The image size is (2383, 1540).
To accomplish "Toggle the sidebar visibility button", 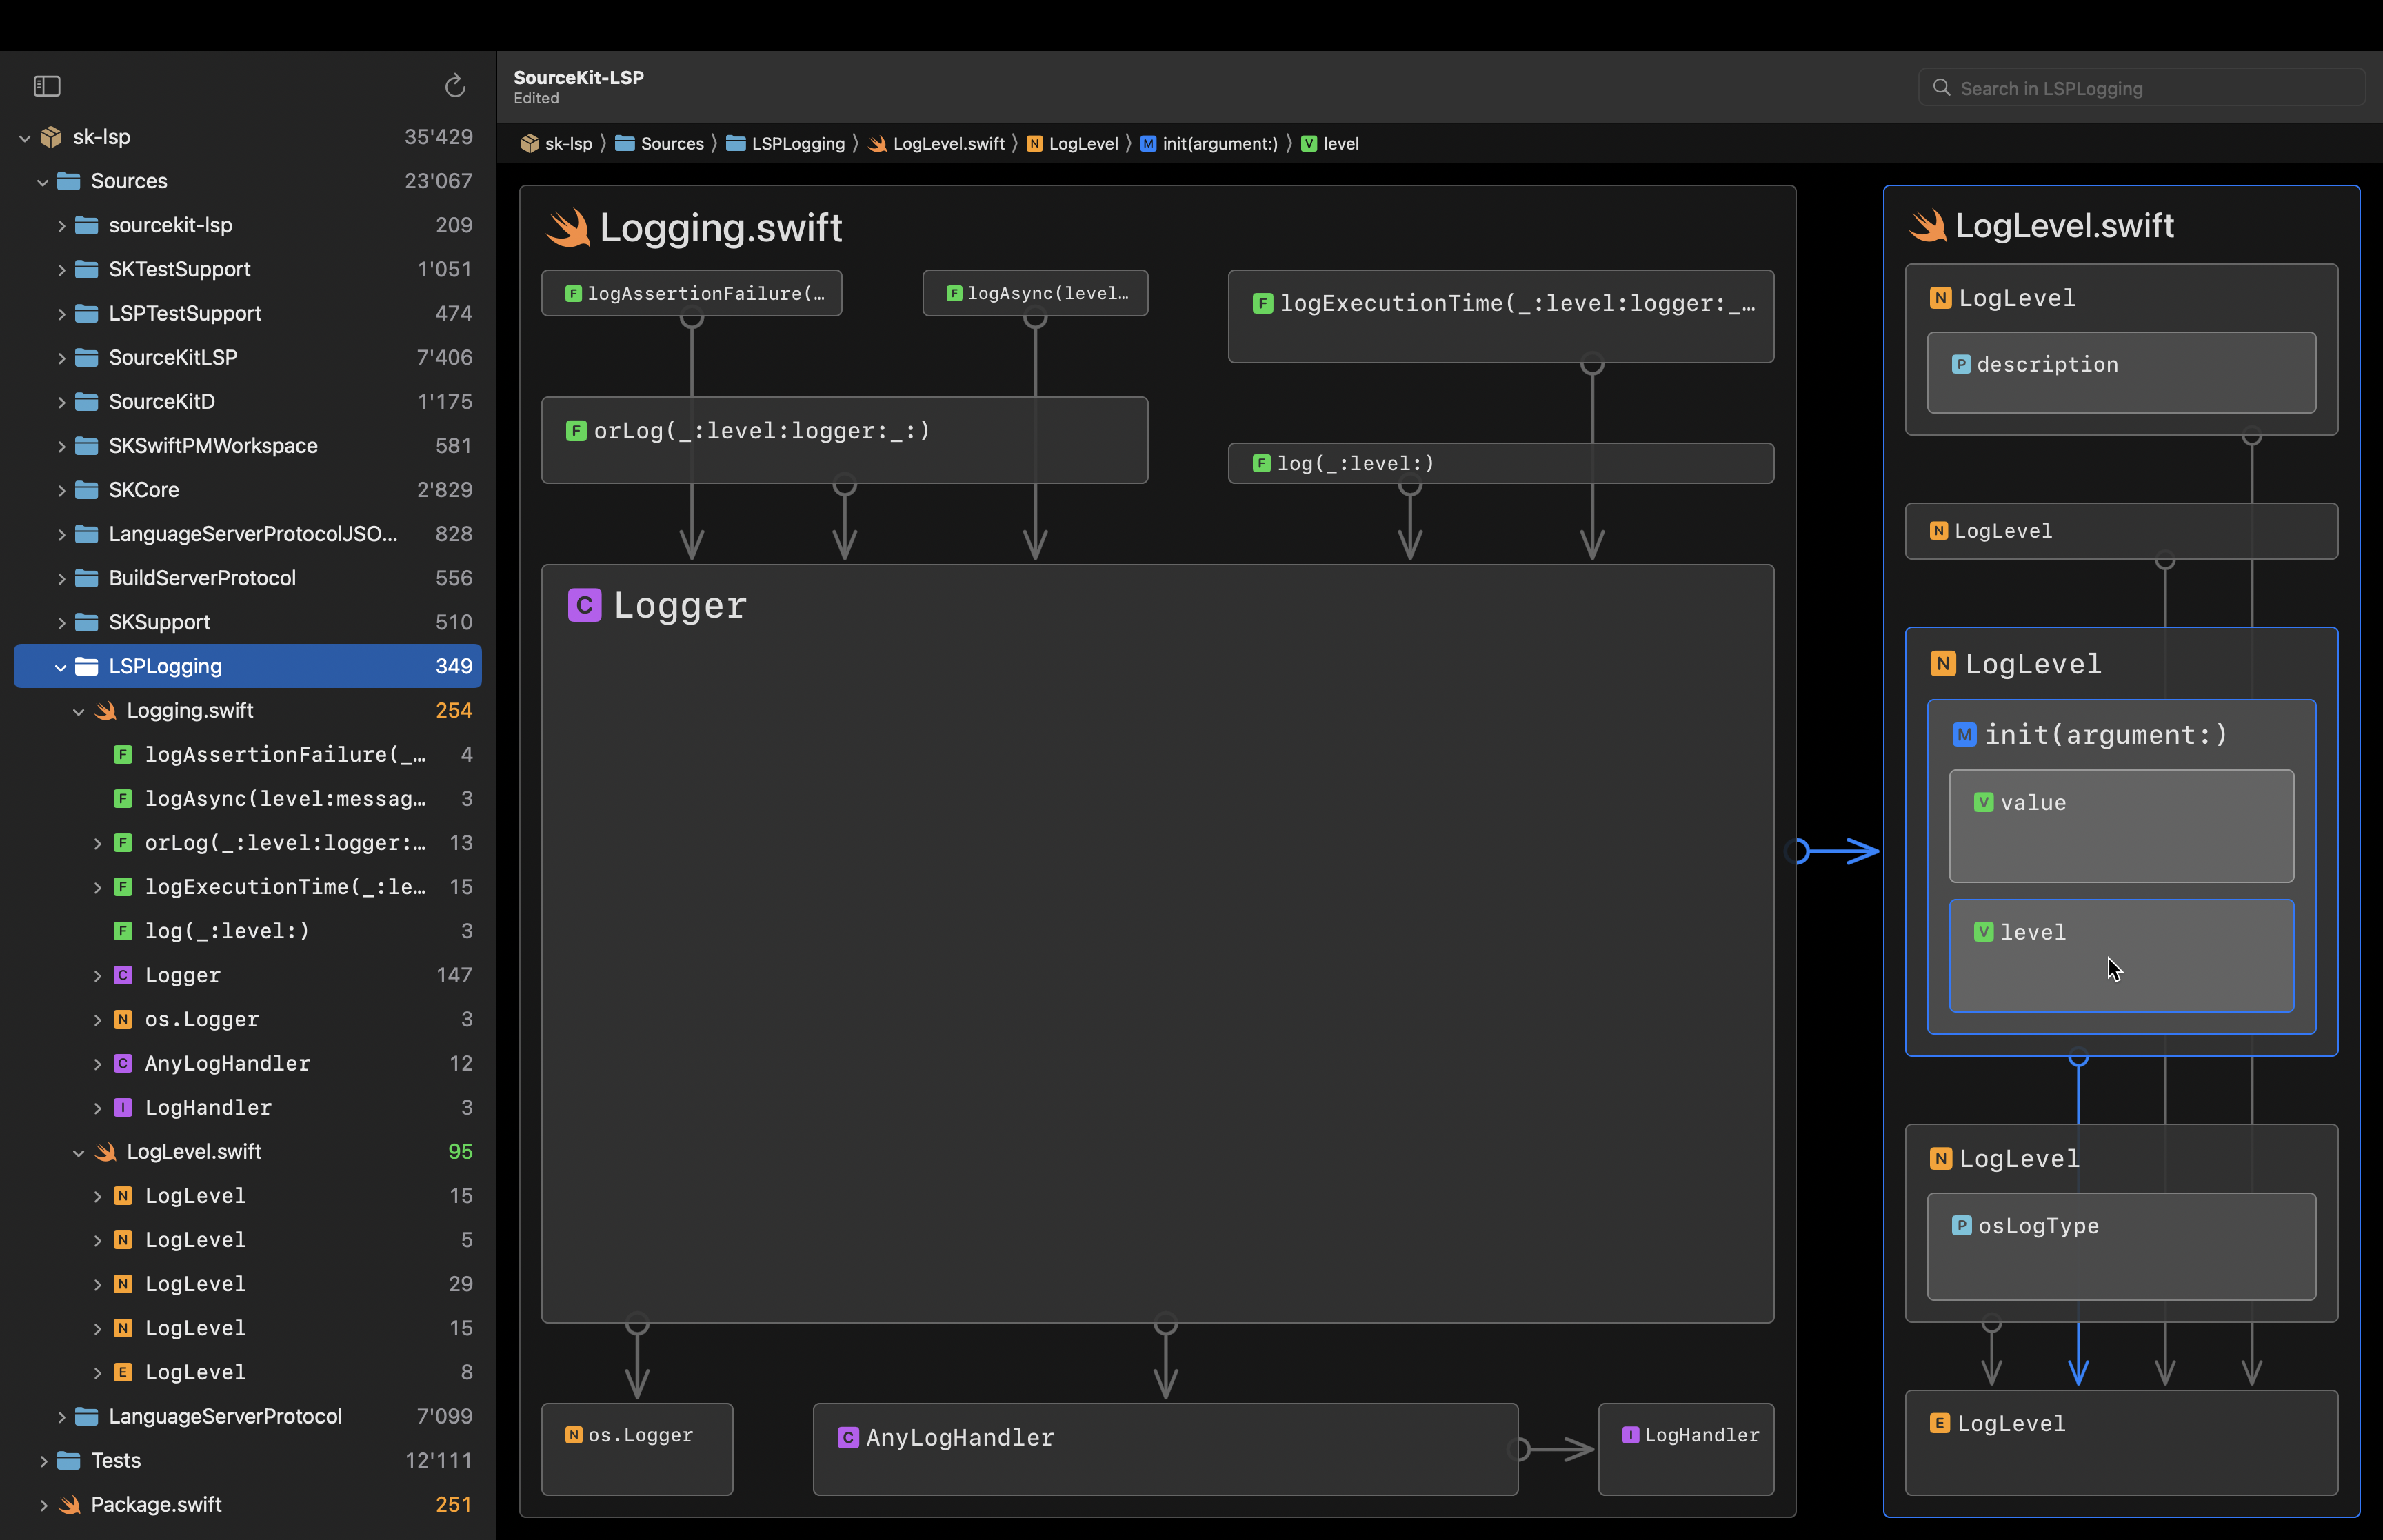I will (47, 86).
